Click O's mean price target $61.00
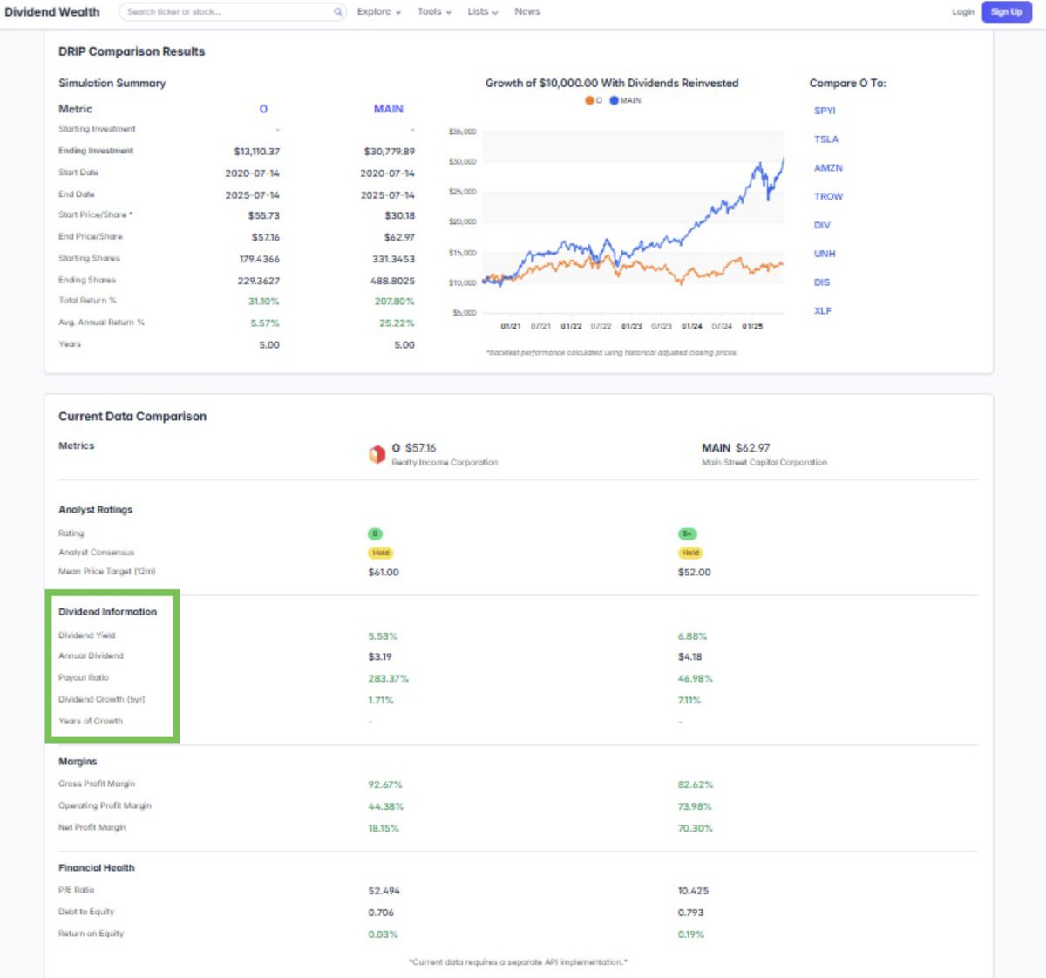This screenshot has width=1046, height=978. [x=384, y=573]
